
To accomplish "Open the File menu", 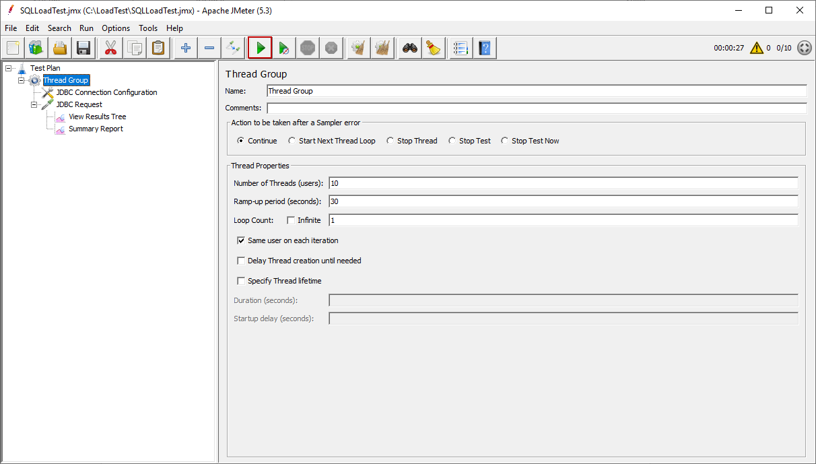I will pyautogui.click(x=11, y=28).
